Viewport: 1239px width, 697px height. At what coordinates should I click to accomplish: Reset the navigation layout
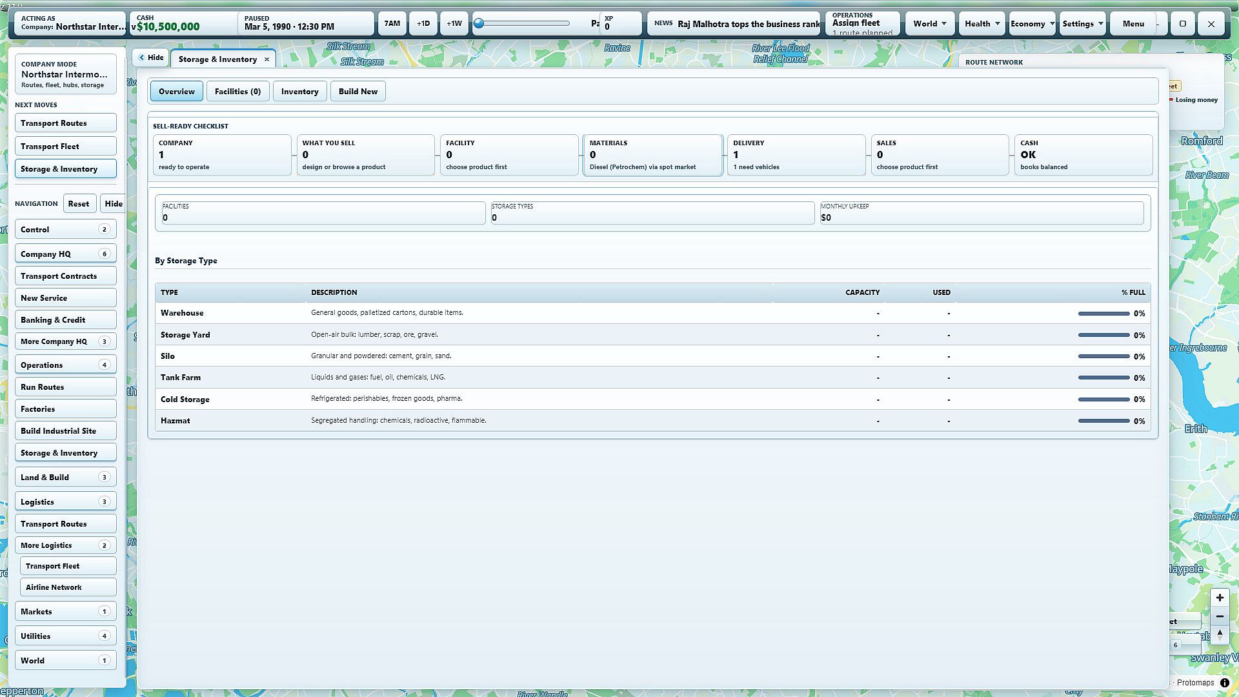tap(79, 204)
